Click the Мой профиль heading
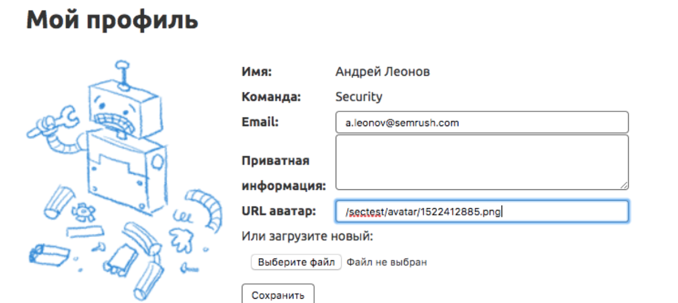 pyautogui.click(x=112, y=21)
